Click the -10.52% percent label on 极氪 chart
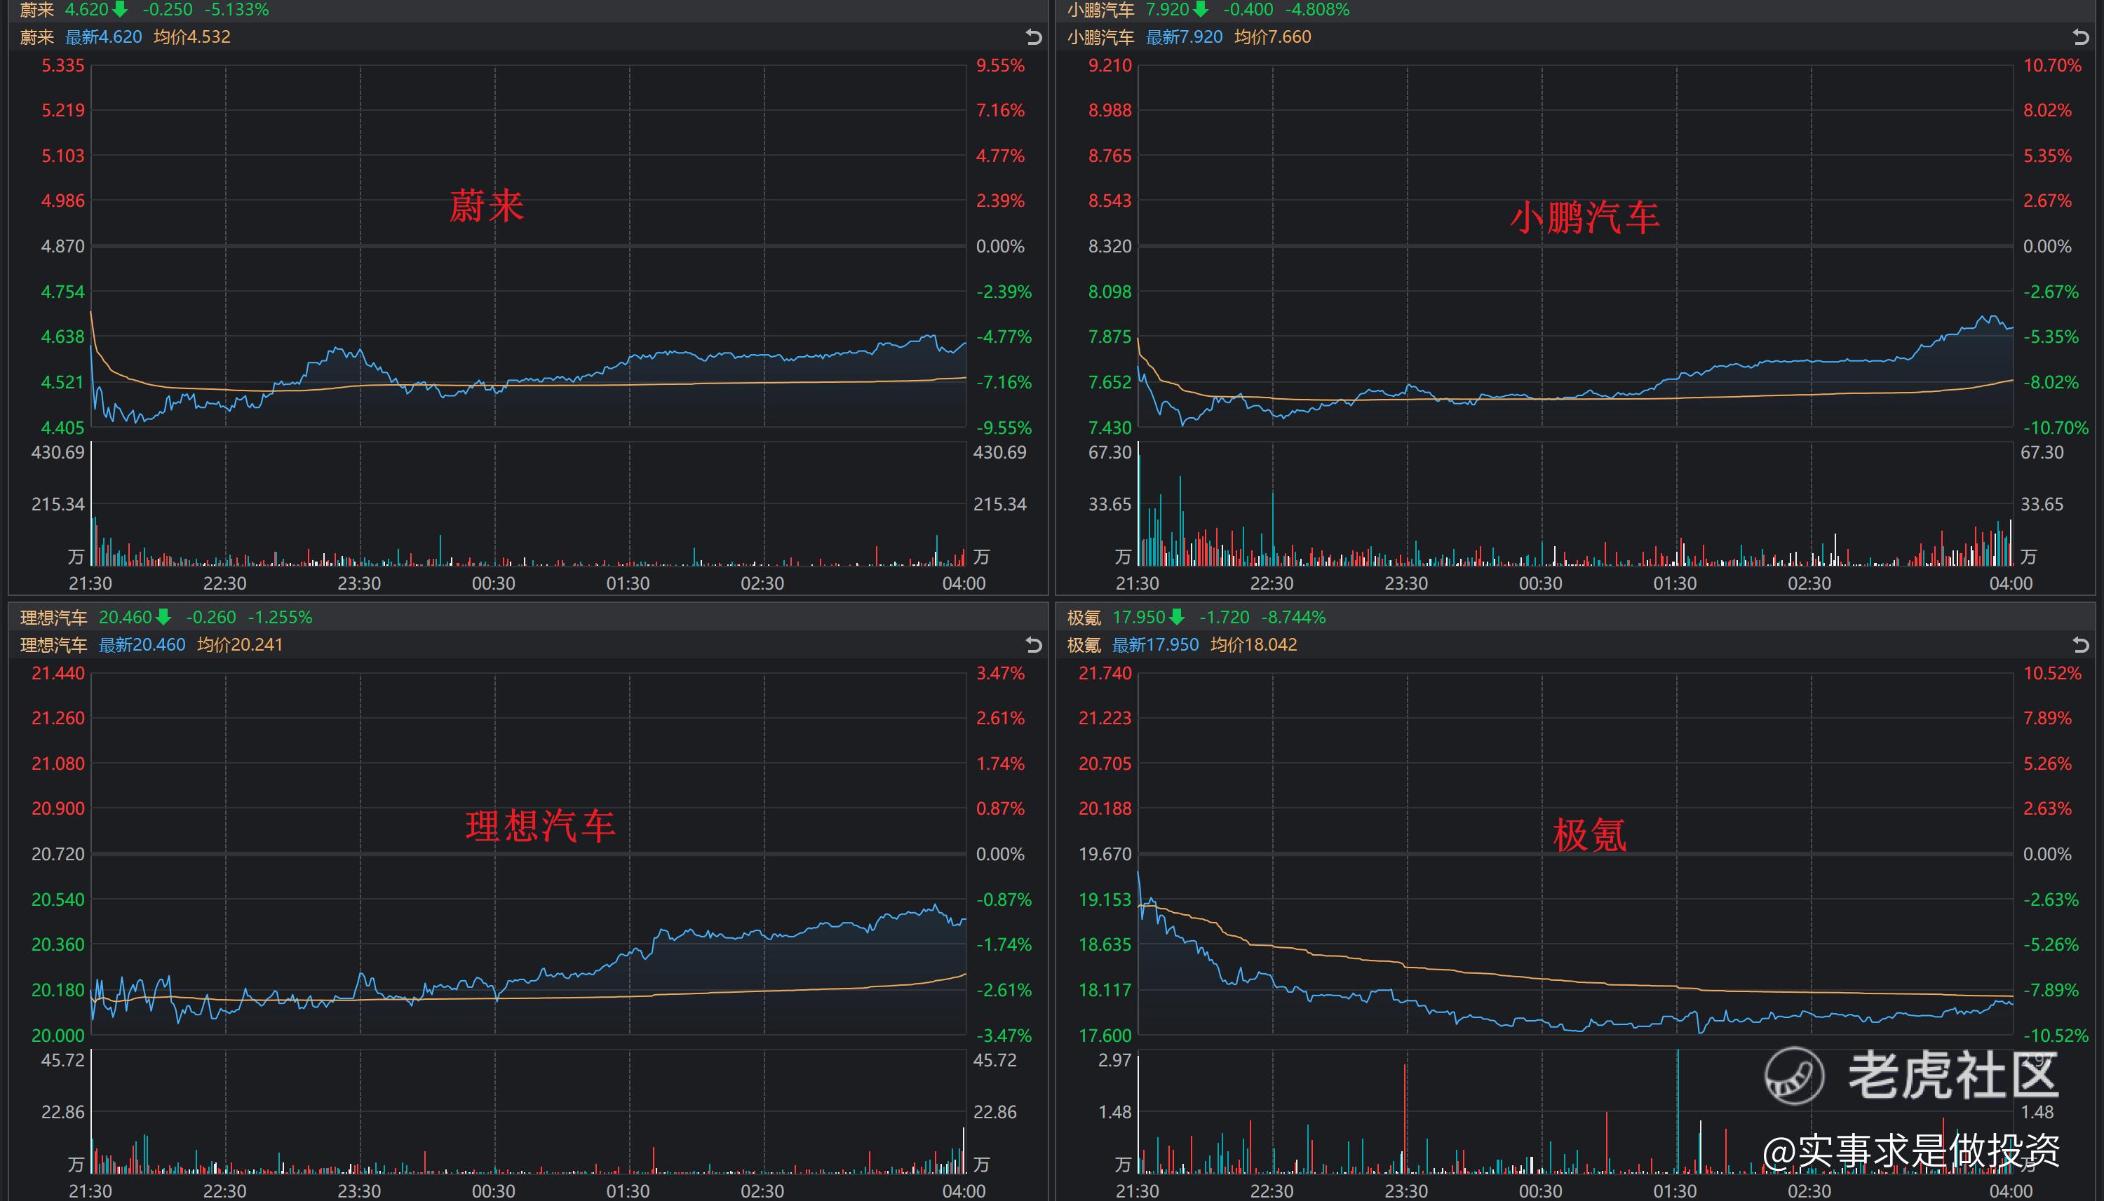2104x1201 pixels. (x=2056, y=1036)
